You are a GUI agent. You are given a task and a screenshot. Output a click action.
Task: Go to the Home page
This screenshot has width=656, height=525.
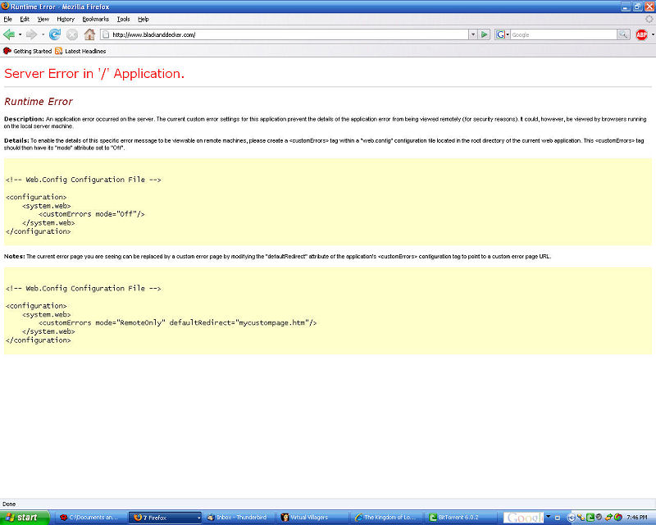89,34
